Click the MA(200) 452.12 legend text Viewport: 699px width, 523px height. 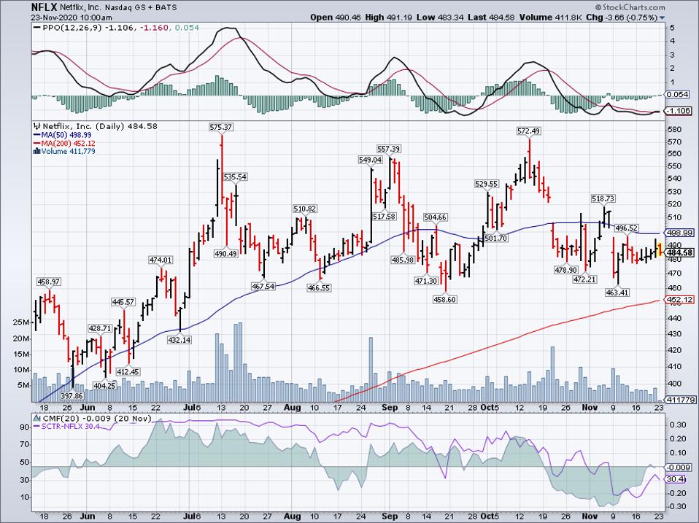pyautogui.click(x=68, y=144)
